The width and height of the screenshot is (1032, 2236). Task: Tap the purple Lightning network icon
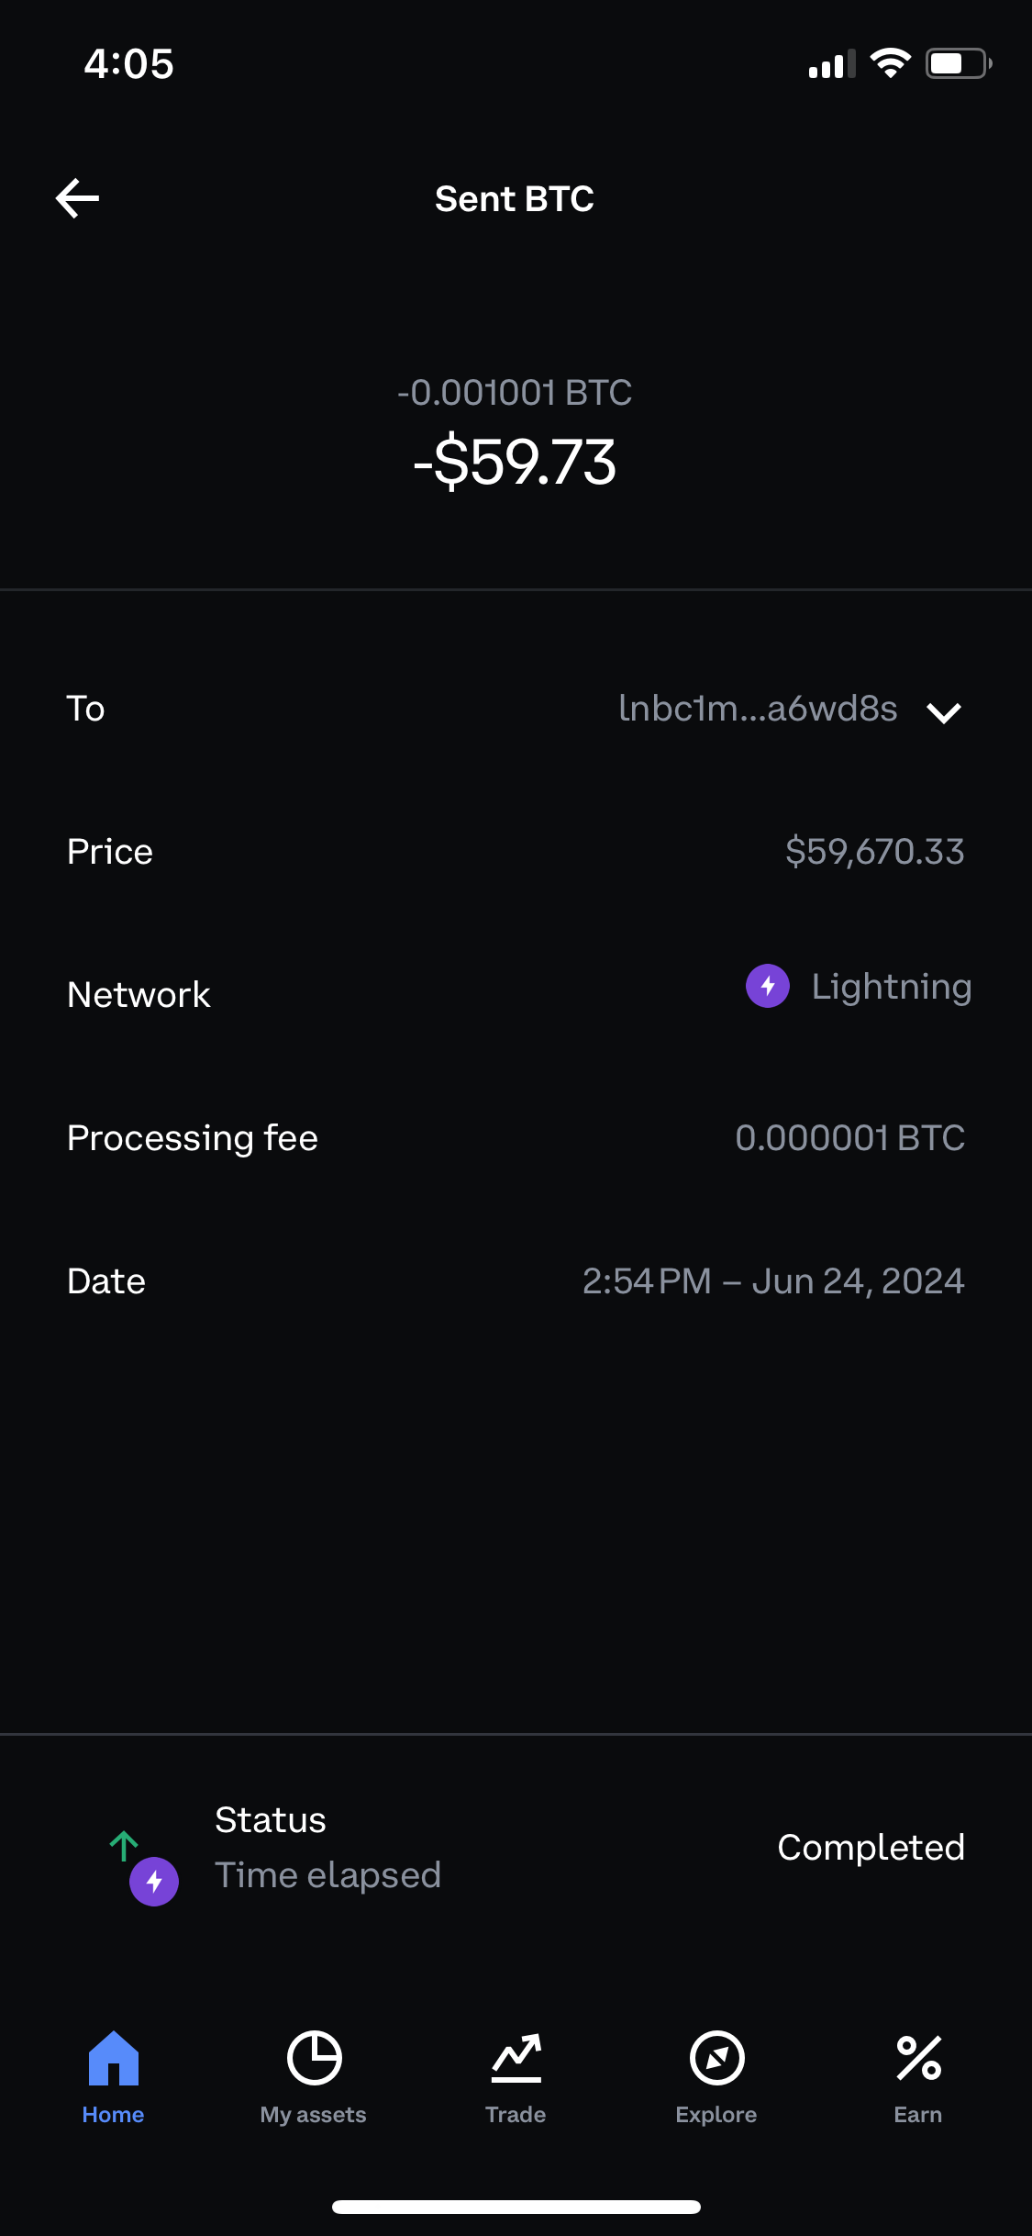coord(768,986)
